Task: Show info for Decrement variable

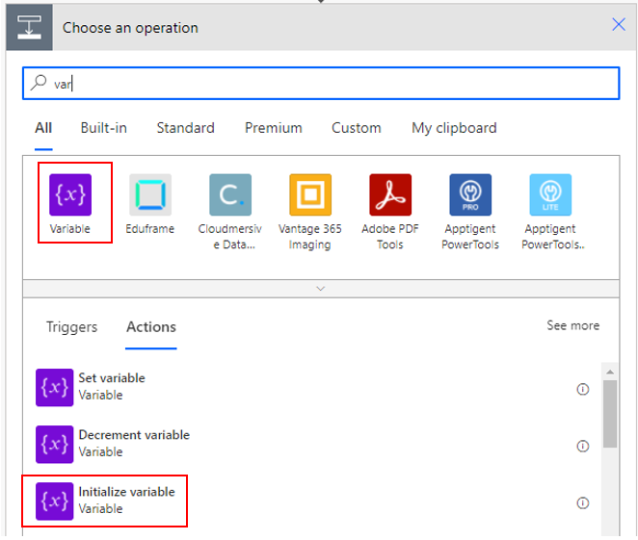Action: (583, 446)
